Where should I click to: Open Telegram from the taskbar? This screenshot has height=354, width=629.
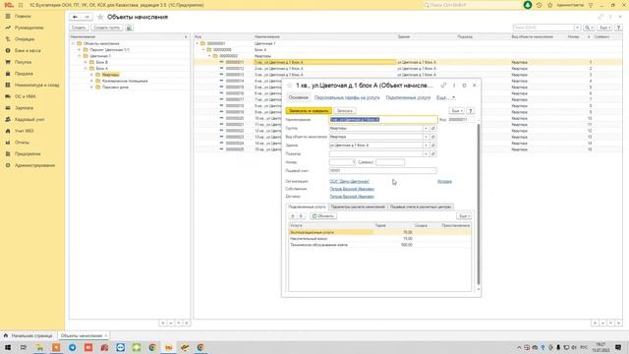pyautogui.click(x=72, y=347)
